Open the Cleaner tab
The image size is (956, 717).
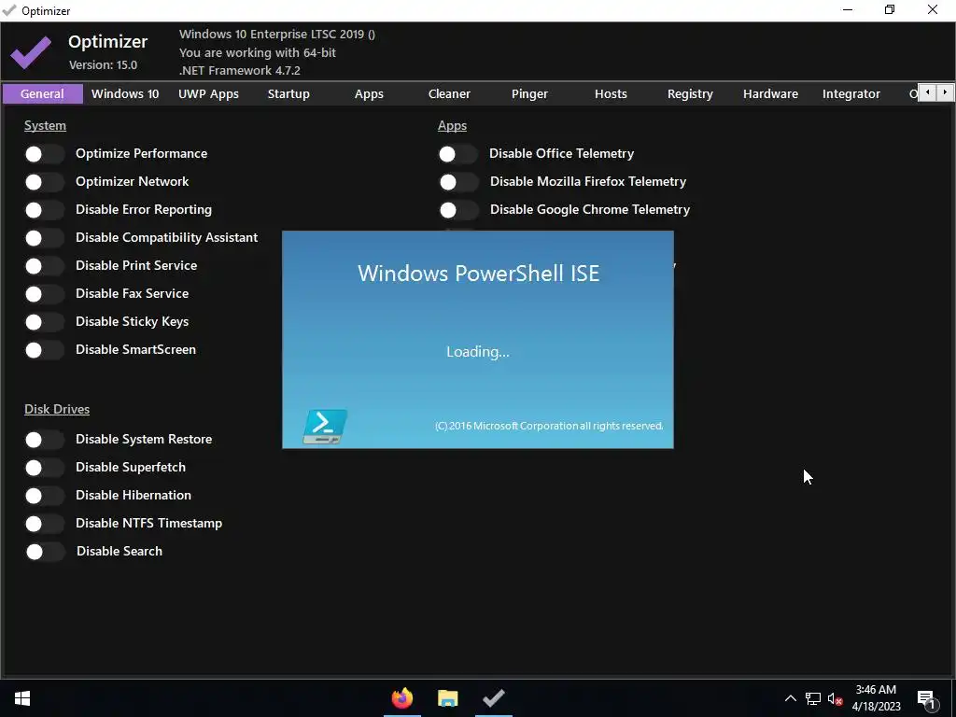coord(449,94)
